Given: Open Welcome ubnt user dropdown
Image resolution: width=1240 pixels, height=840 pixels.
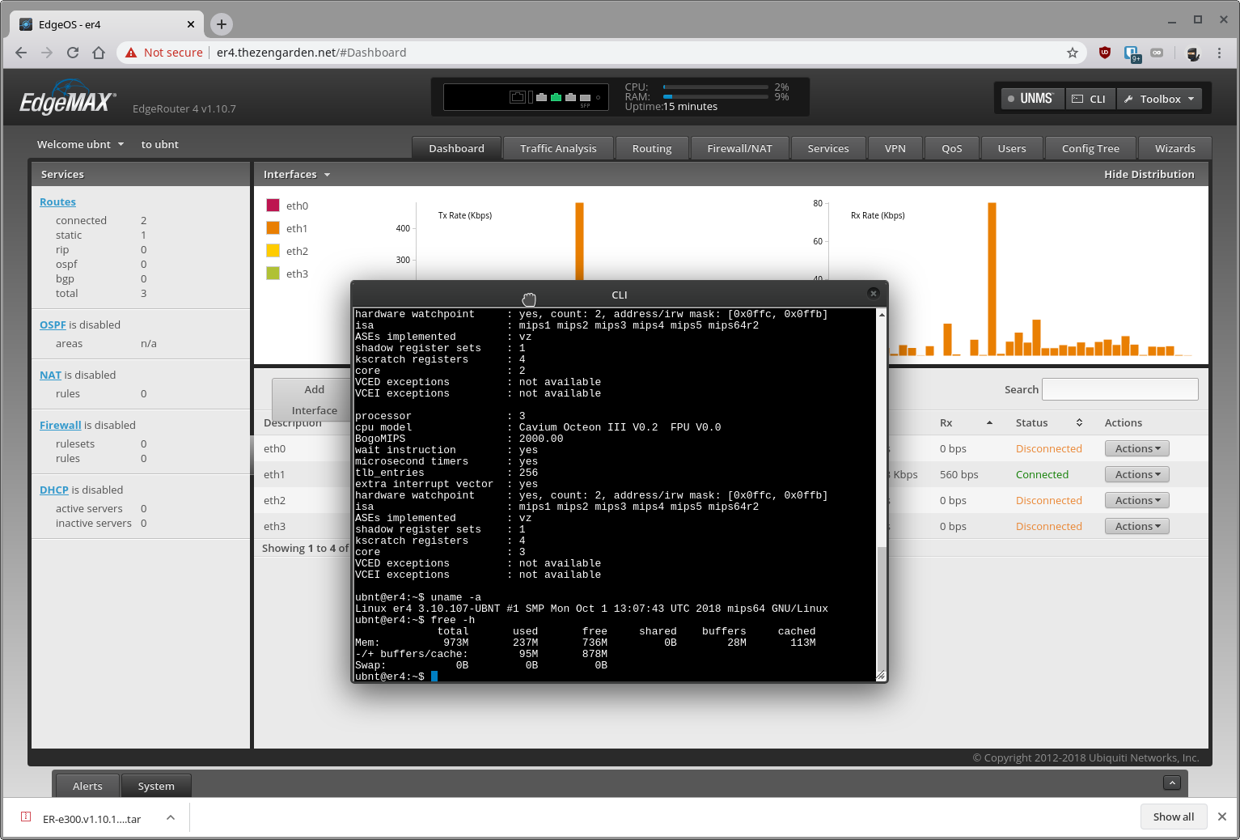Looking at the screenshot, I should point(80,144).
